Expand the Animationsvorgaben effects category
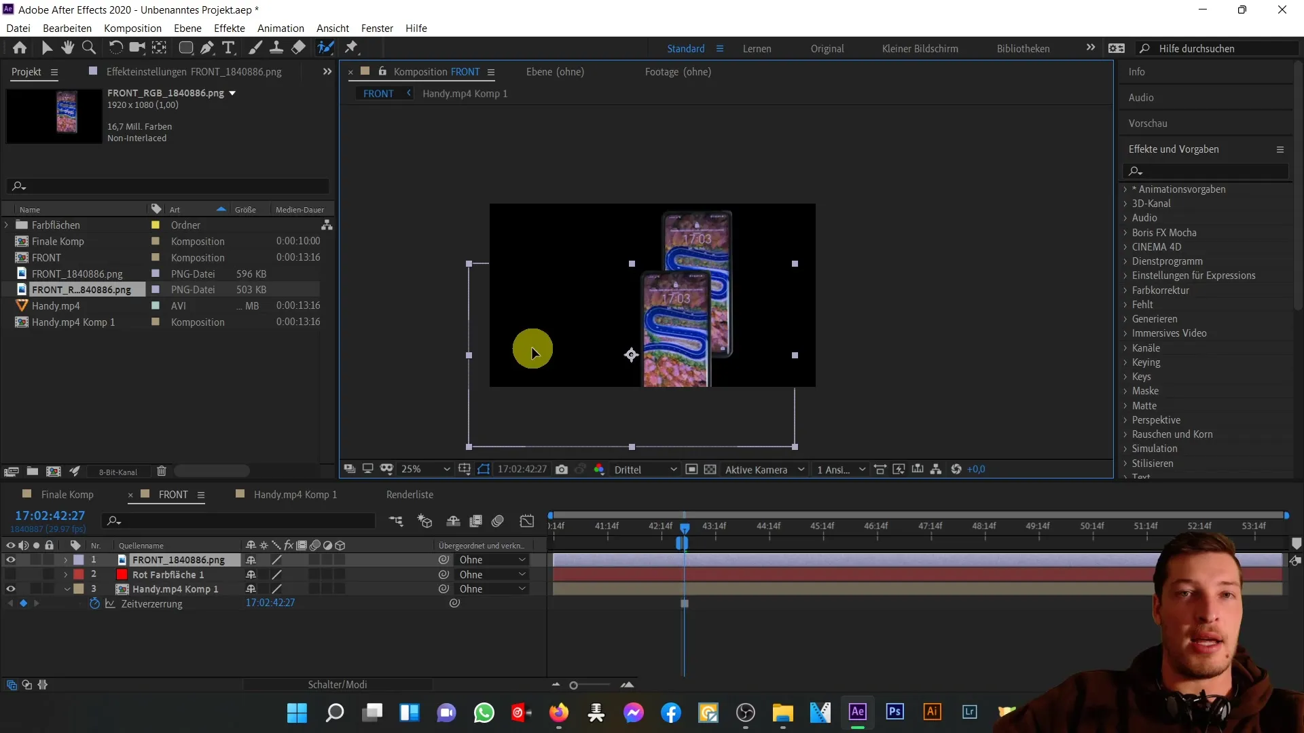 pyautogui.click(x=1127, y=189)
